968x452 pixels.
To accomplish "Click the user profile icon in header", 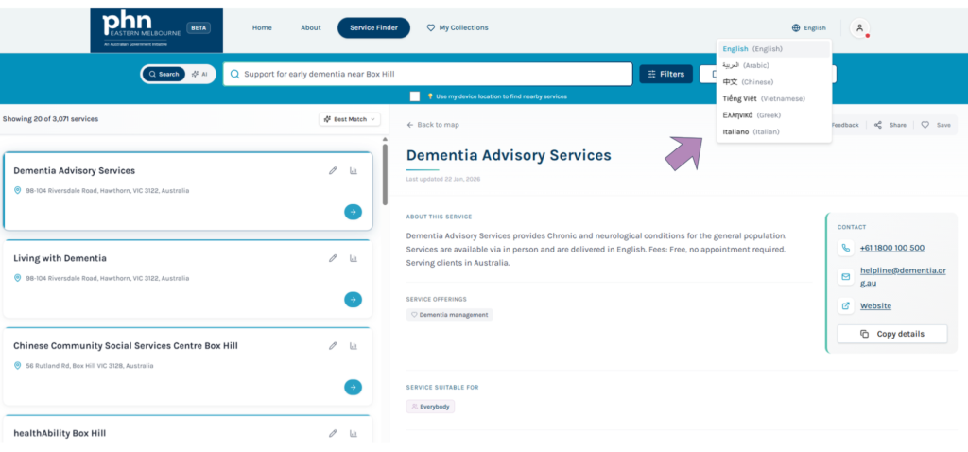I will click(x=859, y=28).
